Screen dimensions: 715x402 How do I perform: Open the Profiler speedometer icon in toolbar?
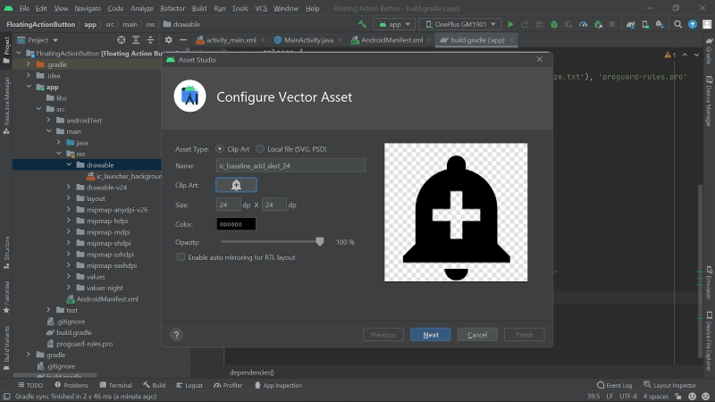pyautogui.click(x=584, y=24)
